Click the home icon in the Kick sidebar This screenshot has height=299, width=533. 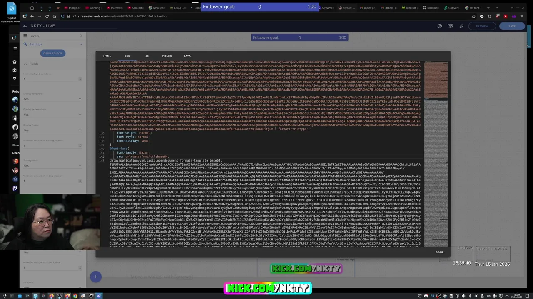[x=15, y=61]
